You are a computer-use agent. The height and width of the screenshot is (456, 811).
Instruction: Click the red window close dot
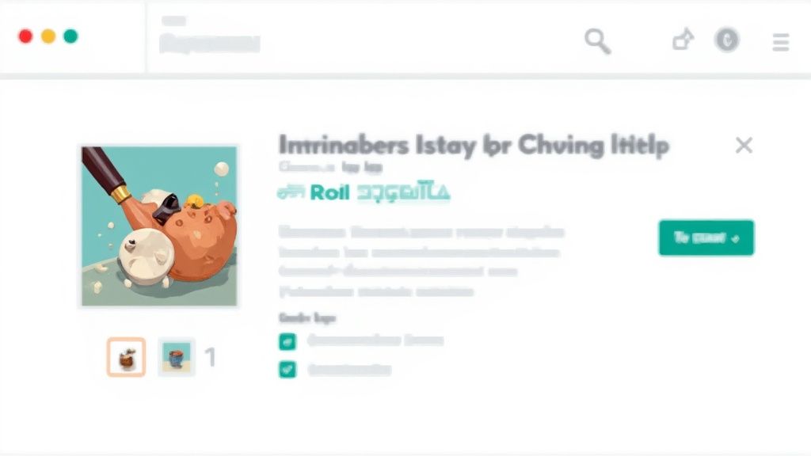tap(25, 36)
